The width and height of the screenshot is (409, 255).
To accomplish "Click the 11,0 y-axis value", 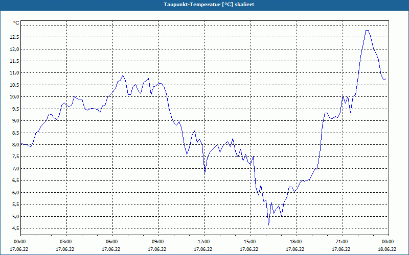I will (x=14, y=73).
